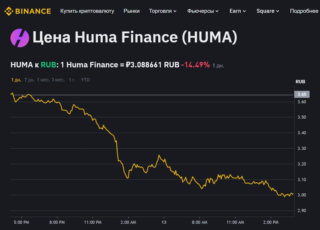
Task: Expand the Фьючерсы dropdown
Action: click(x=203, y=11)
